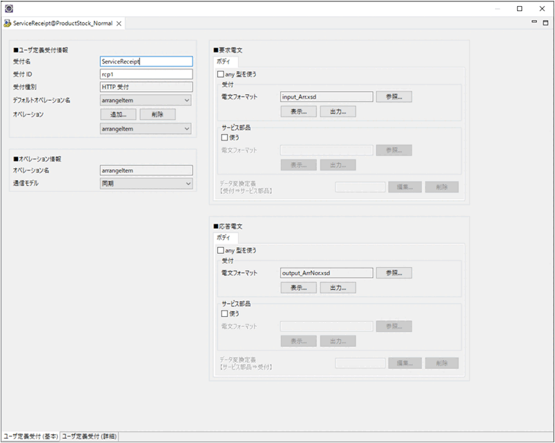Screen dimensions: 555x443
Task: Enable 'any 型を使う' in 応答電文
Action: click(221, 250)
